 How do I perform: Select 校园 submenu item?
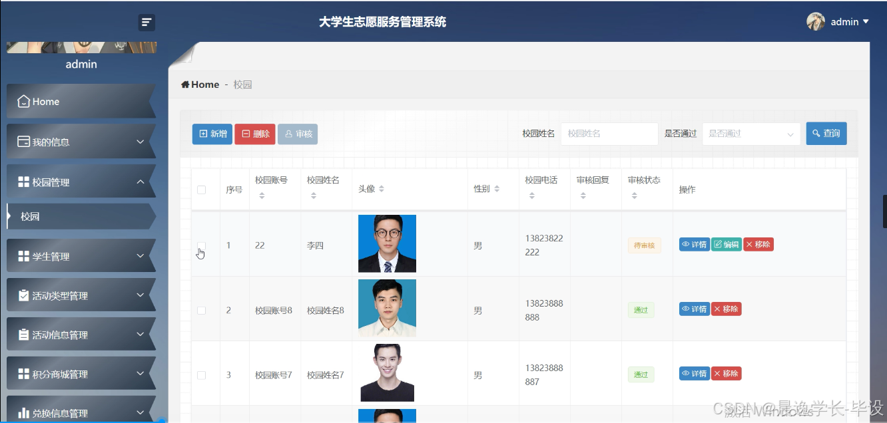coord(81,217)
